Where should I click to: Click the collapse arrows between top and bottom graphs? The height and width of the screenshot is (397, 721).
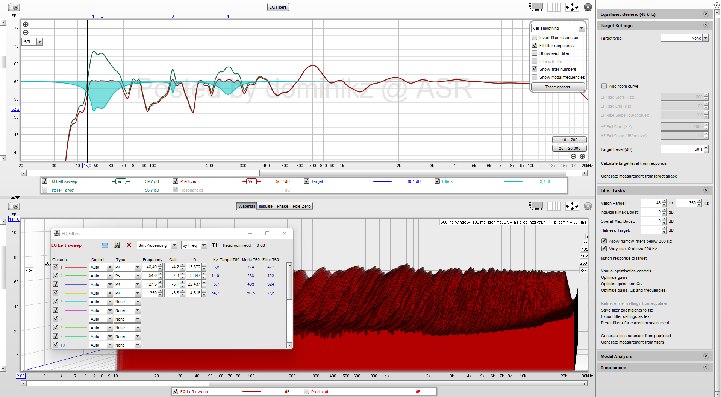tap(15, 198)
